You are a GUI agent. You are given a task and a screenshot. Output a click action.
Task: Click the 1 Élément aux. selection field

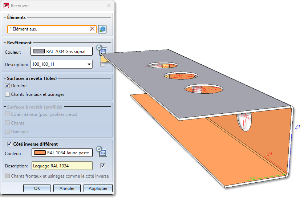[x=52, y=29]
